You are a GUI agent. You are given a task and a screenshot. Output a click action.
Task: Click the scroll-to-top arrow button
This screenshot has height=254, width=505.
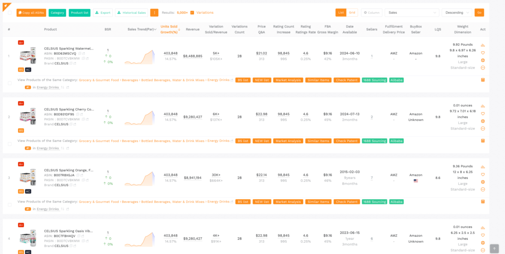(494, 249)
